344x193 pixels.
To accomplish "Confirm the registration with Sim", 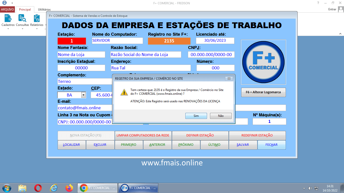I will click(x=196, y=116).
